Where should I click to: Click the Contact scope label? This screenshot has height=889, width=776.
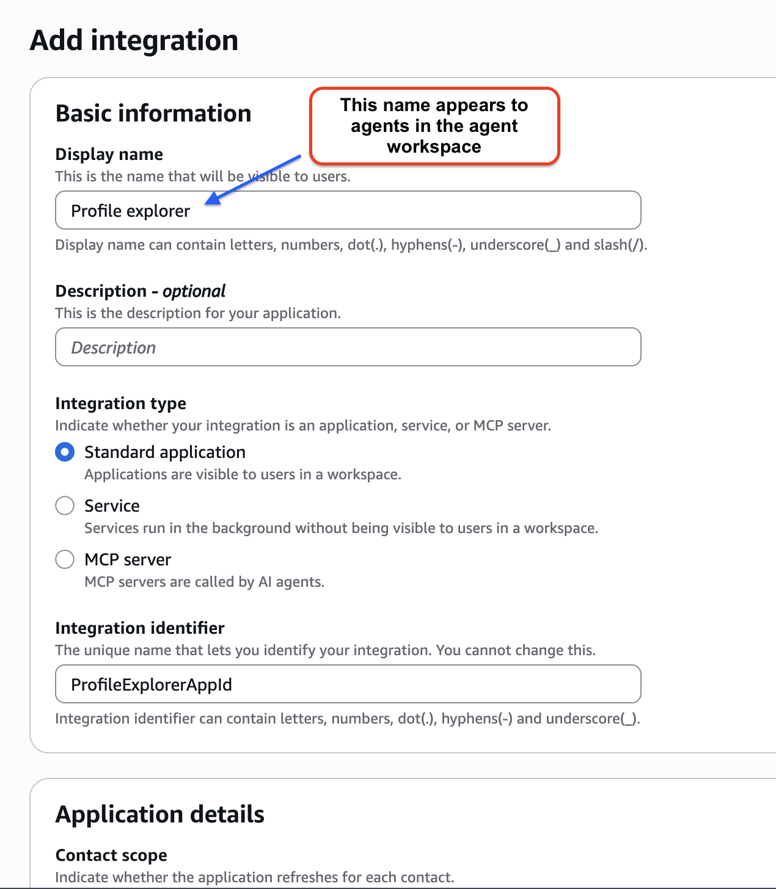coord(111,855)
